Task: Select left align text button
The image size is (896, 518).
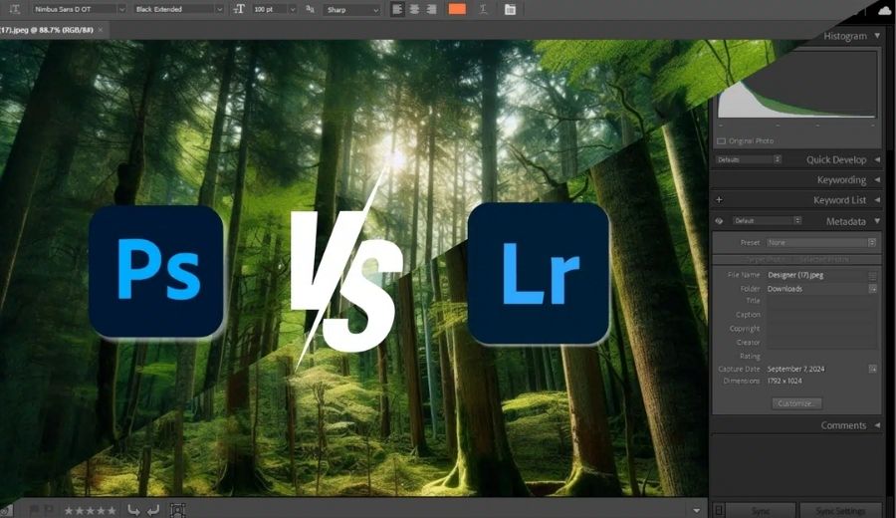Action: pos(397,9)
